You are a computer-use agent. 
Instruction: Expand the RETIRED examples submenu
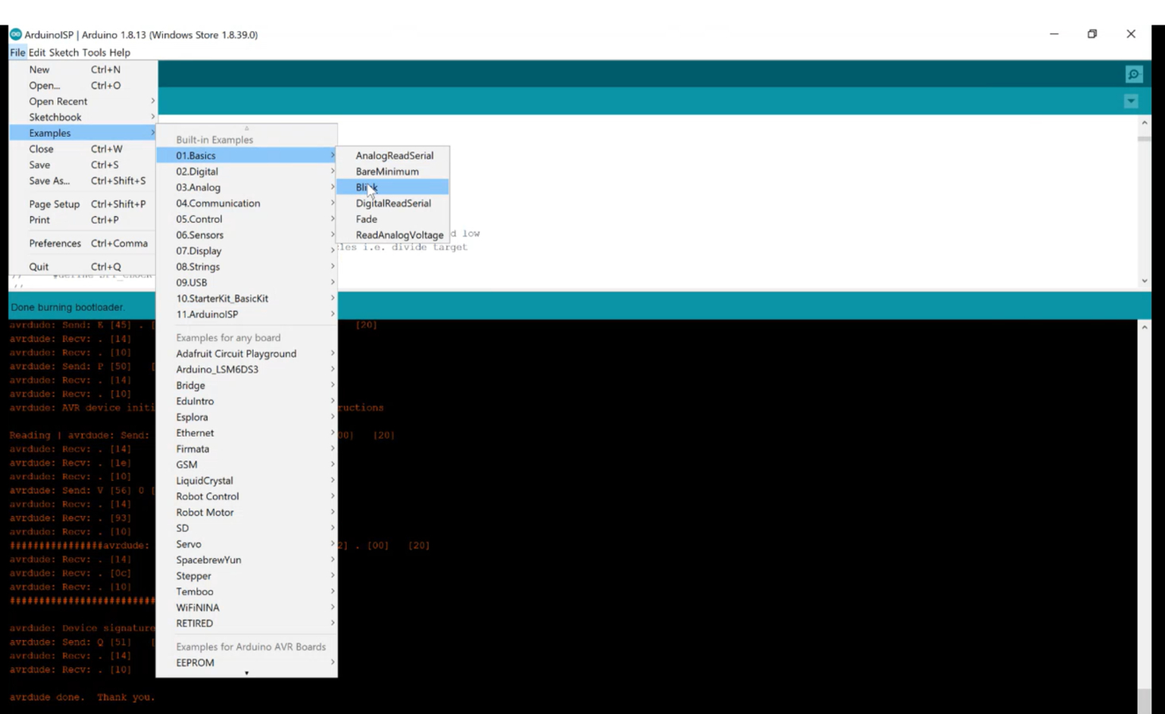point(247,624)
